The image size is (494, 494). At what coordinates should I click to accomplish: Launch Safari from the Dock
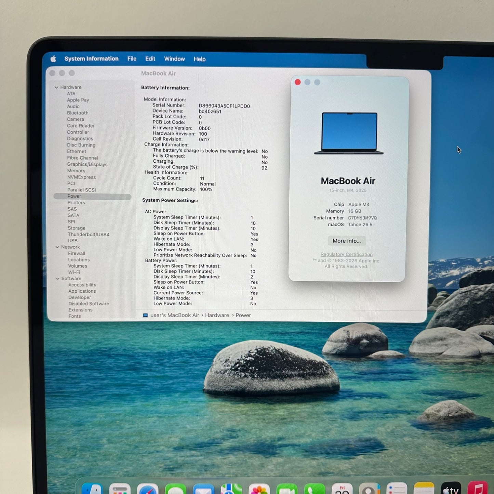(148, 490)
